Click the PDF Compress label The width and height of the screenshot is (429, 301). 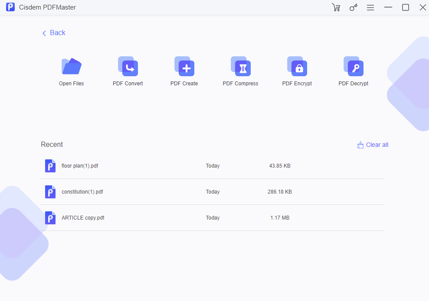point(240,84)
